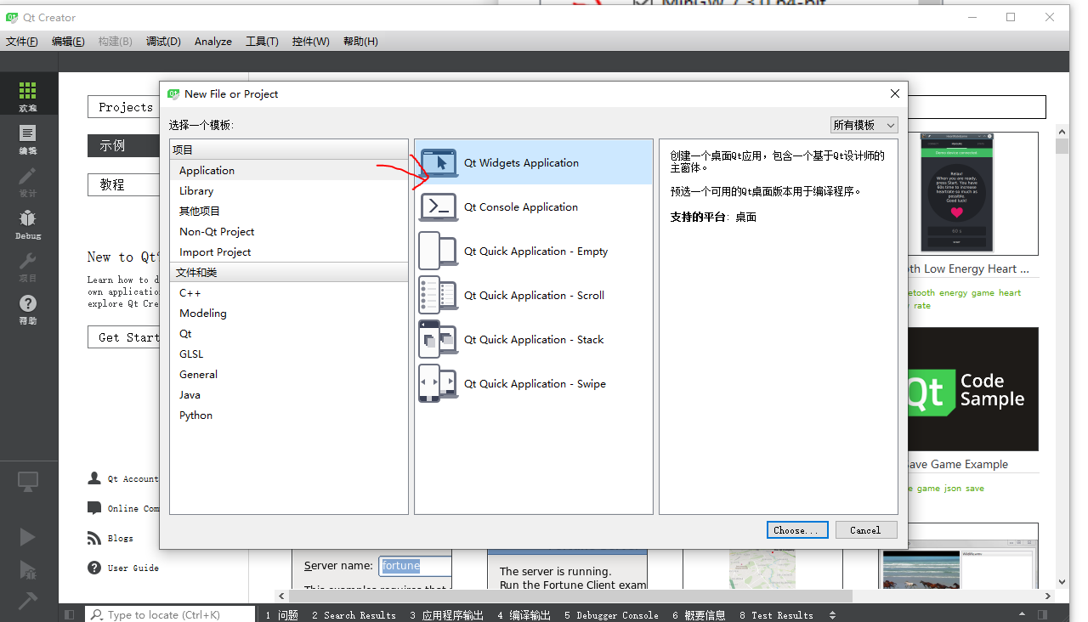
Task: Select 其他项目 project category
Action: (x=289, y=211)
